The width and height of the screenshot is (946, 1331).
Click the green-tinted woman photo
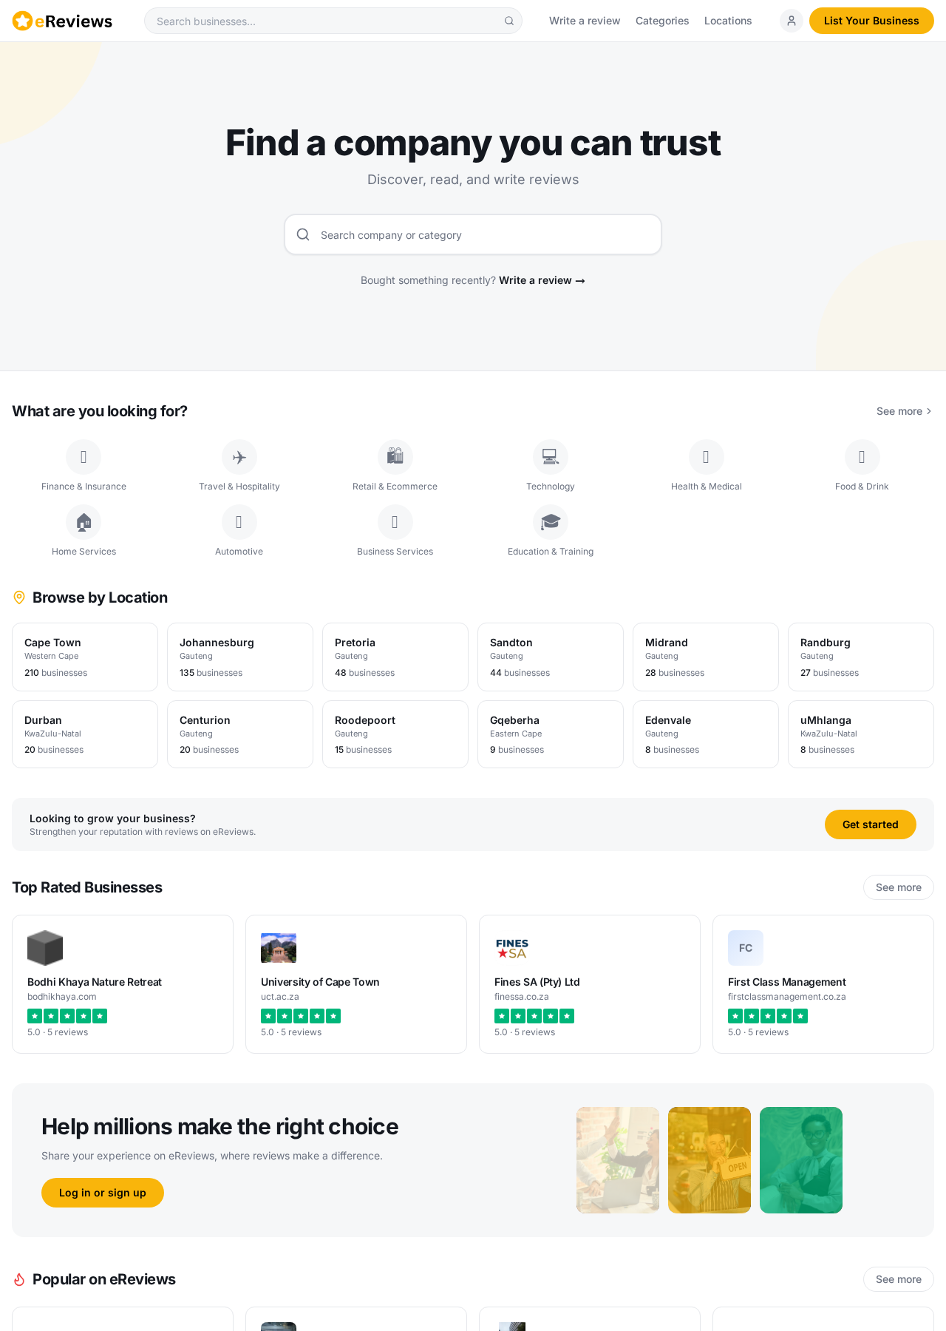[801, 1160]
